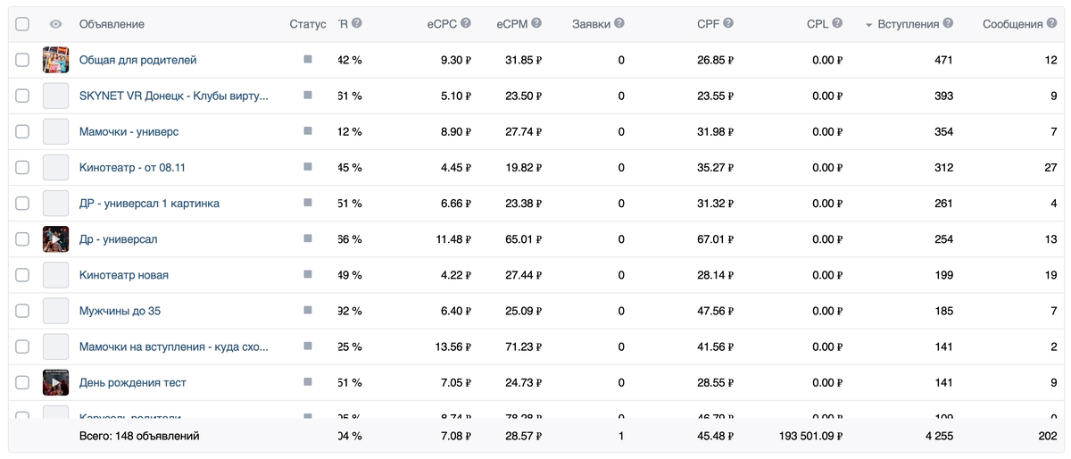The image size is (1071, 459).
Task: Click the Заявки help question mark icon
Action: click(x=619, y=24)
